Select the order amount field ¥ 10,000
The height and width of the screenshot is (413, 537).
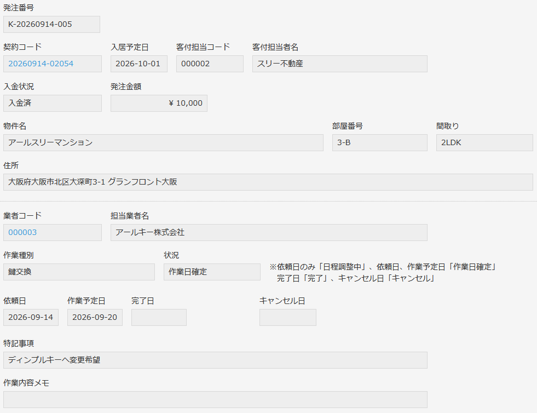pos(159,103)
